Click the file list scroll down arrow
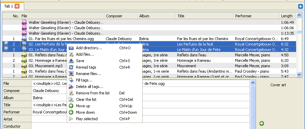Image resolution: width=305 pixels, height=129 pixels. tap(299, 74)
